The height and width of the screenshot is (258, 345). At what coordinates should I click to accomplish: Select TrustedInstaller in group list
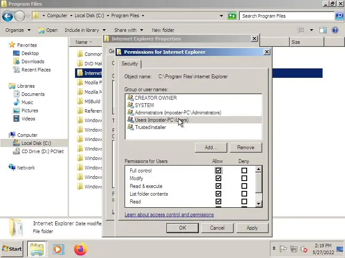click(194, 127)
